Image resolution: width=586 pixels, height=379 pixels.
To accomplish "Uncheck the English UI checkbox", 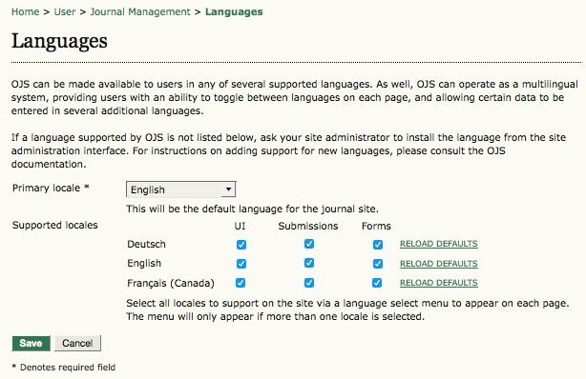I will coord(241,264).
